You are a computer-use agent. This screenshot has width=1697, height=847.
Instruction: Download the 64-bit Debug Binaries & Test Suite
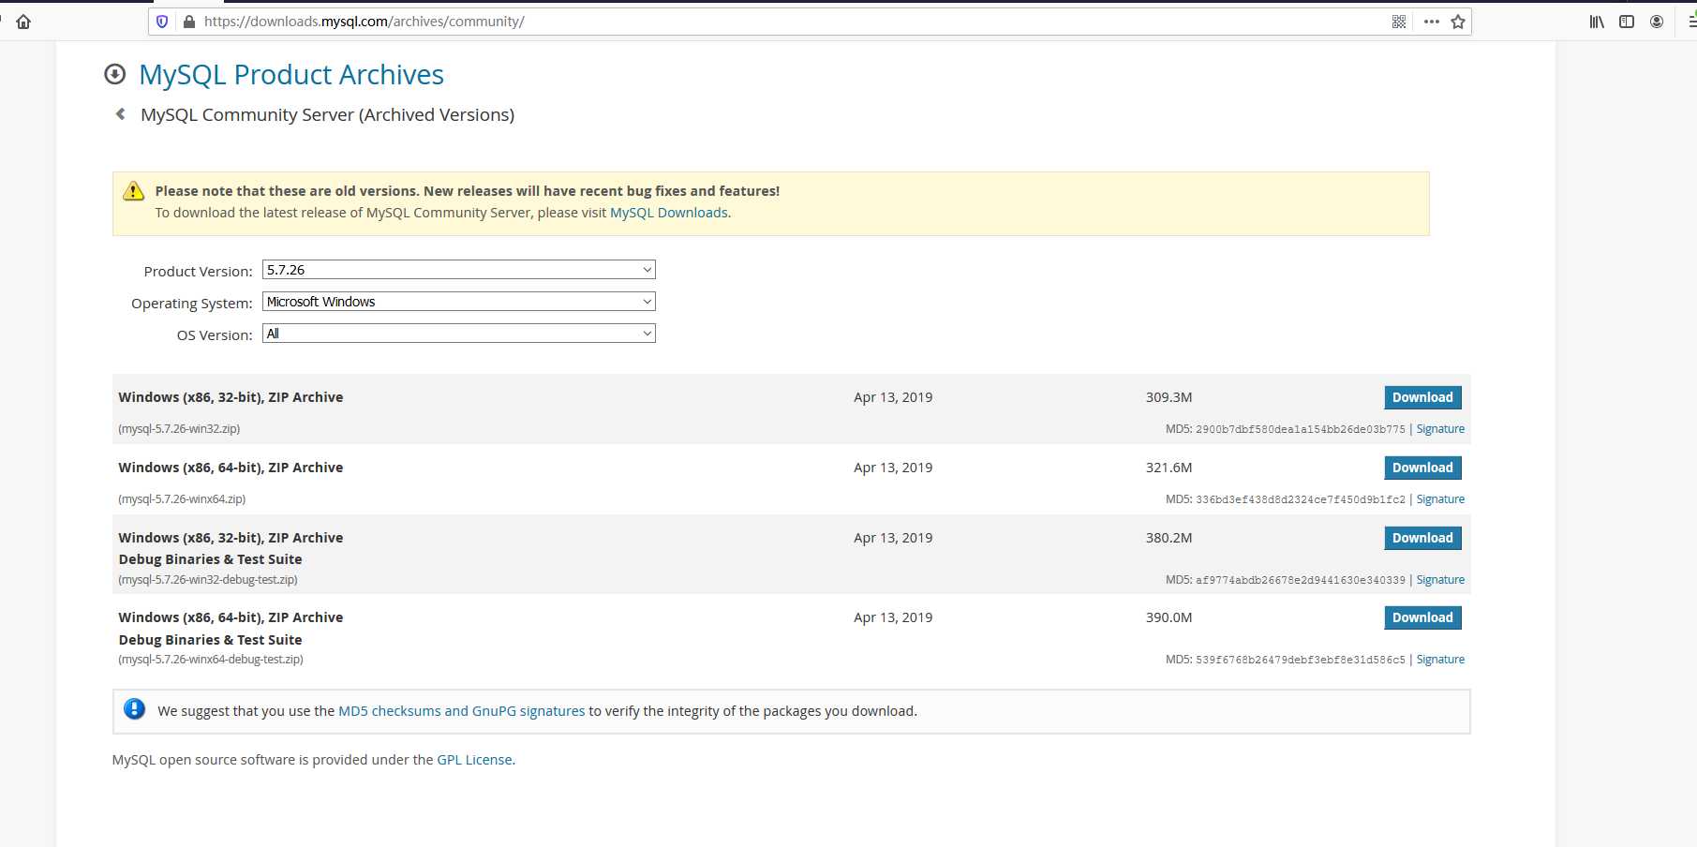[1422, 617]
